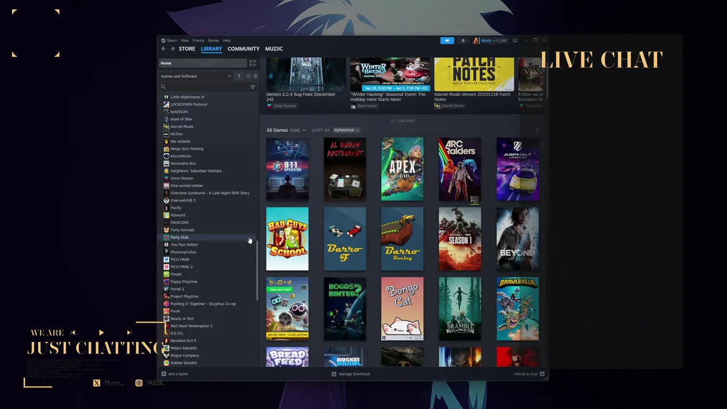Collapse the shelf with the chevron icon

pos(537,130)
